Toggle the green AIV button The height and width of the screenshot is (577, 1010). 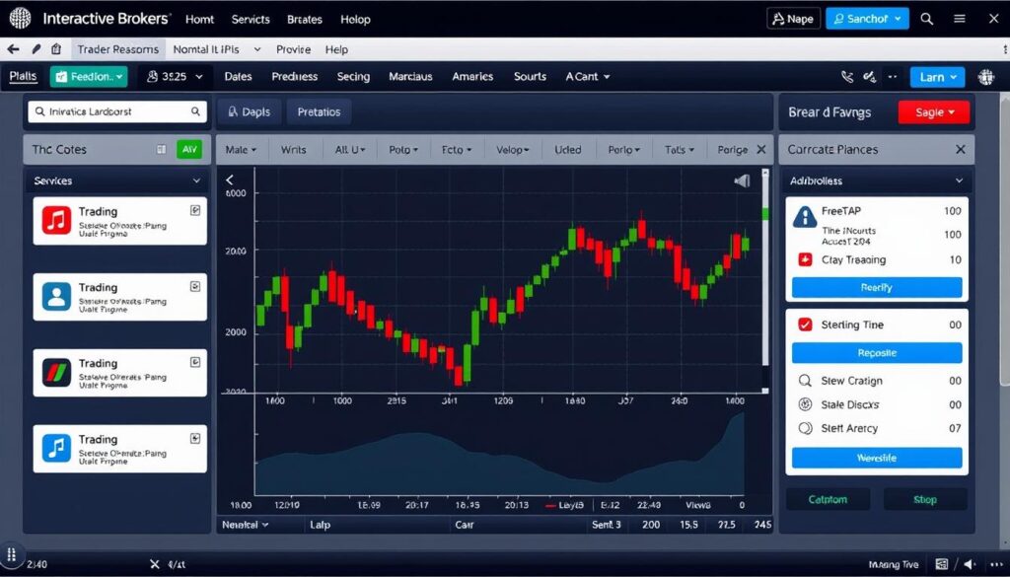pyautogui.click(x=188, y=149)
